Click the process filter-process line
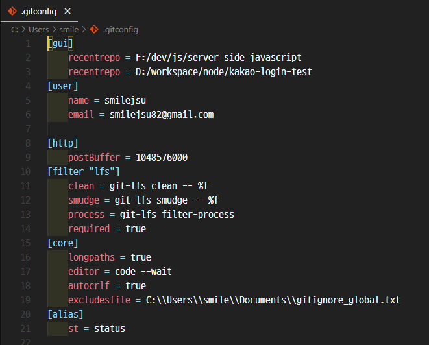 pyautogui.click(x=151, y=215)
